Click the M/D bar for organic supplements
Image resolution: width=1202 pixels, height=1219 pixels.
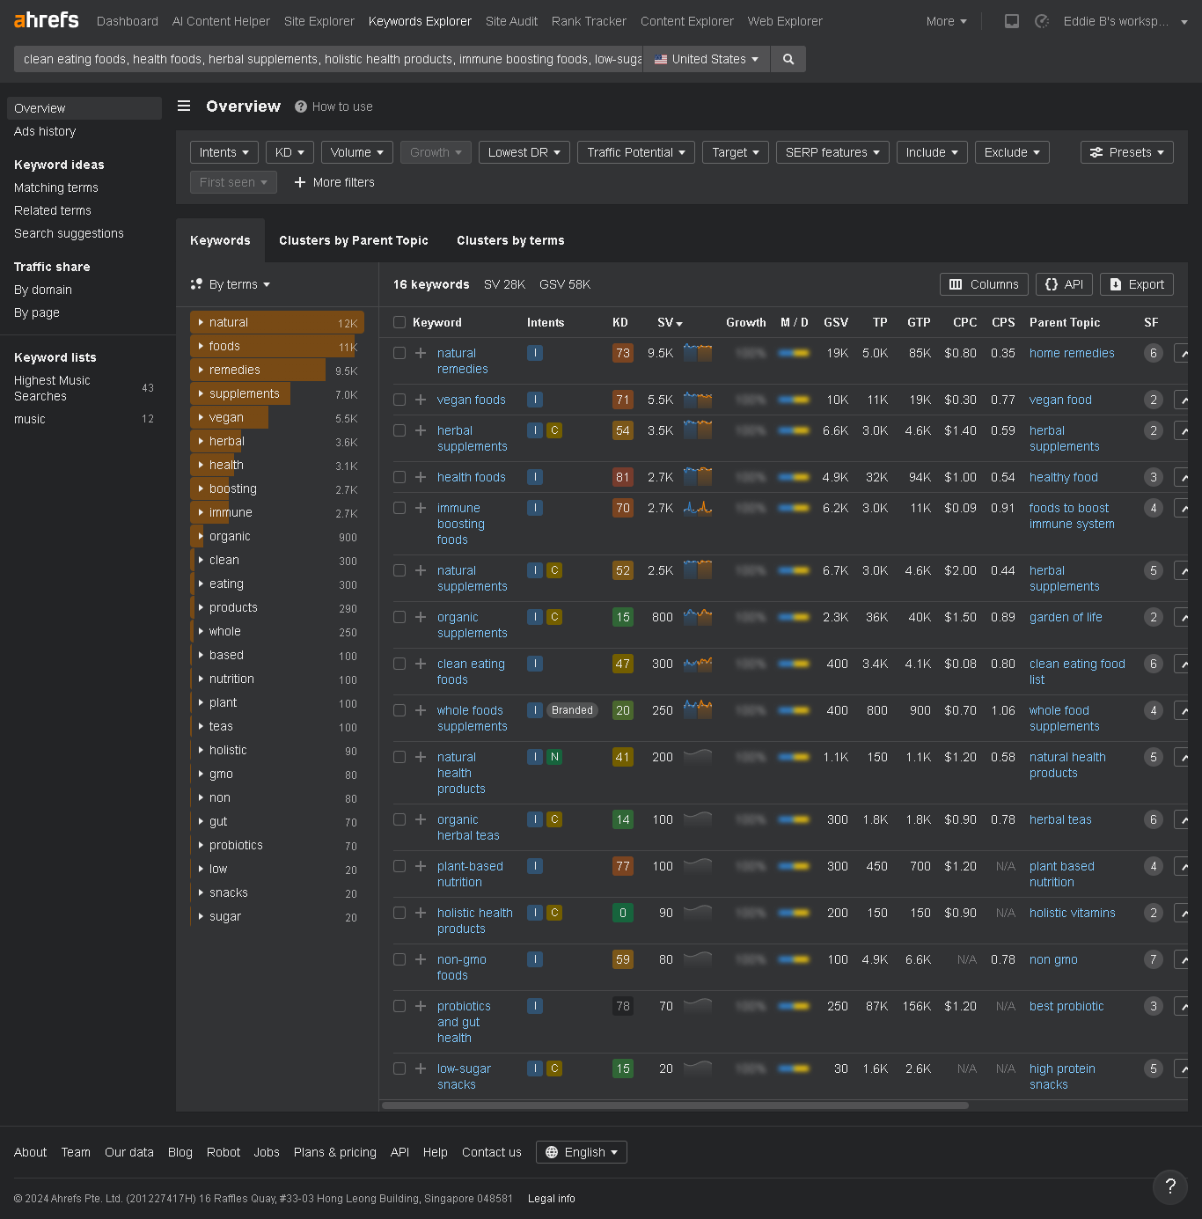click(x=794, y=617)
